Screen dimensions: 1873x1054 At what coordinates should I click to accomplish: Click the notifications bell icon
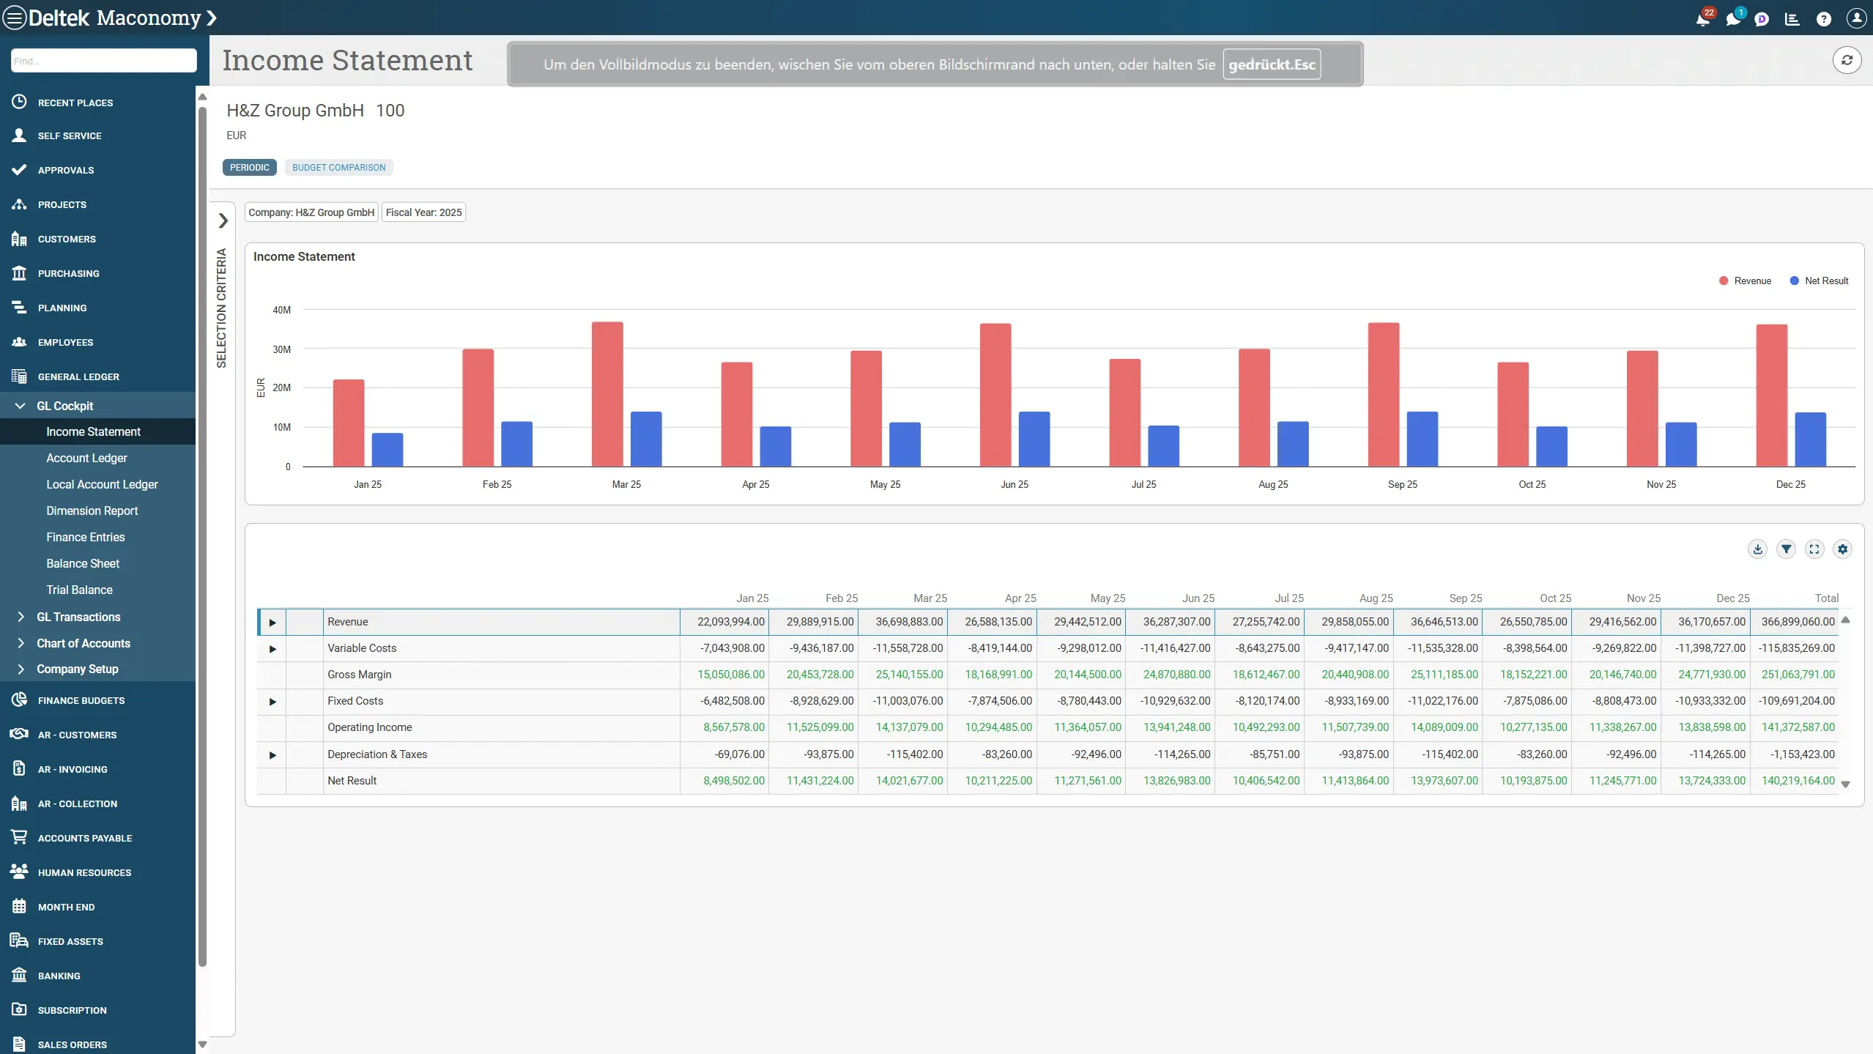[x=1702, y=20]
